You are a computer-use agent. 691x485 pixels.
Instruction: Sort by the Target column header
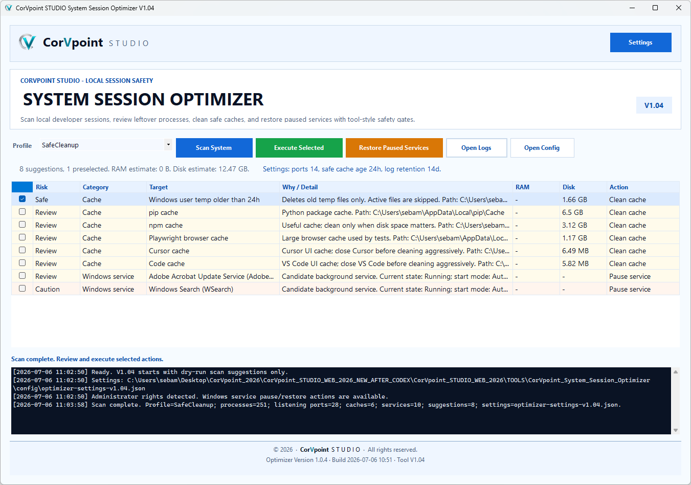coord(213,187)
